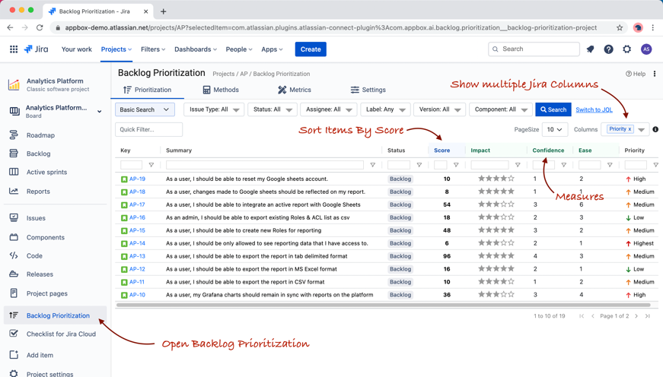Open Active sprints in the sidebar

point(46,173)
